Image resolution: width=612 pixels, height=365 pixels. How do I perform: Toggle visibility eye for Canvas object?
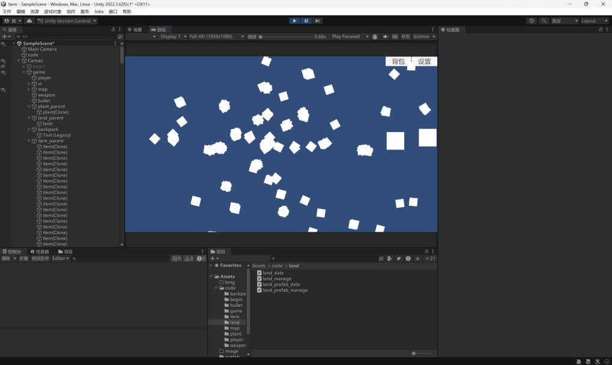pyautogui.click(x=3, y=61)
